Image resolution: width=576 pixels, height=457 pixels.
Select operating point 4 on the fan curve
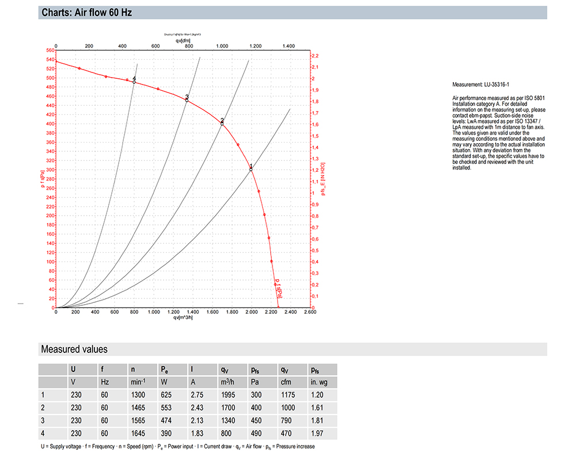134,82
